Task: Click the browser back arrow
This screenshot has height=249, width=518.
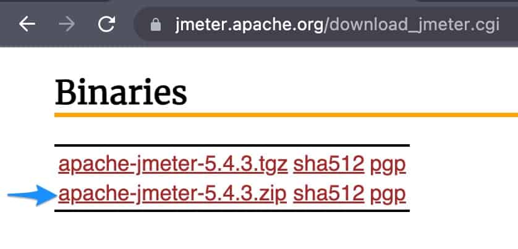Action: (27, 24)
